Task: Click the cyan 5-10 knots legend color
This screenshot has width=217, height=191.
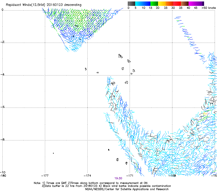Action: click(139, 4)
